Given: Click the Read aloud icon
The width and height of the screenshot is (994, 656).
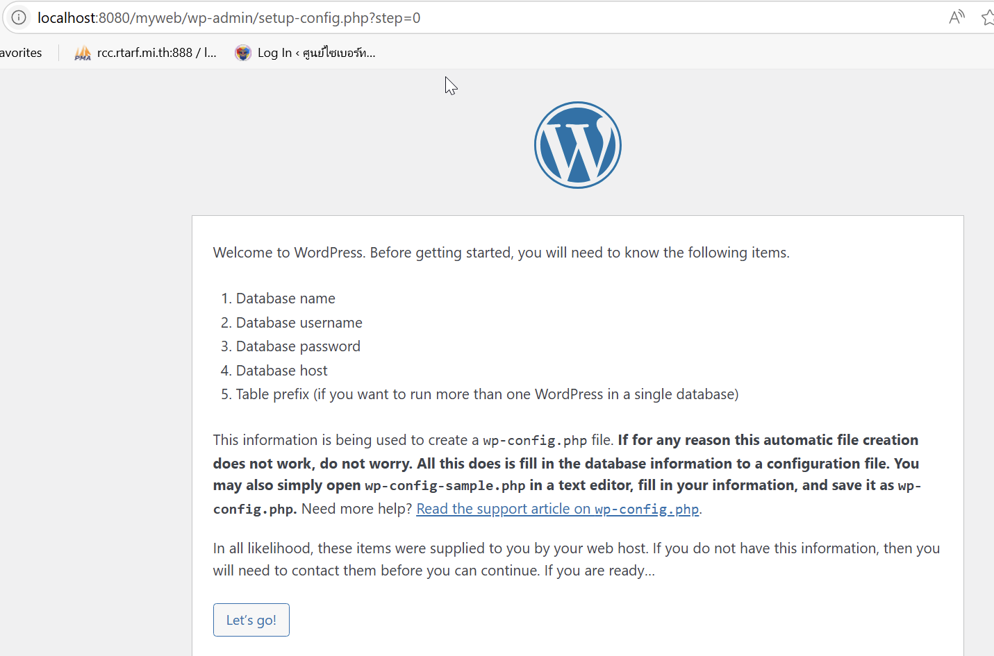Looking at the screenshot, I should [x=956, y=17].
